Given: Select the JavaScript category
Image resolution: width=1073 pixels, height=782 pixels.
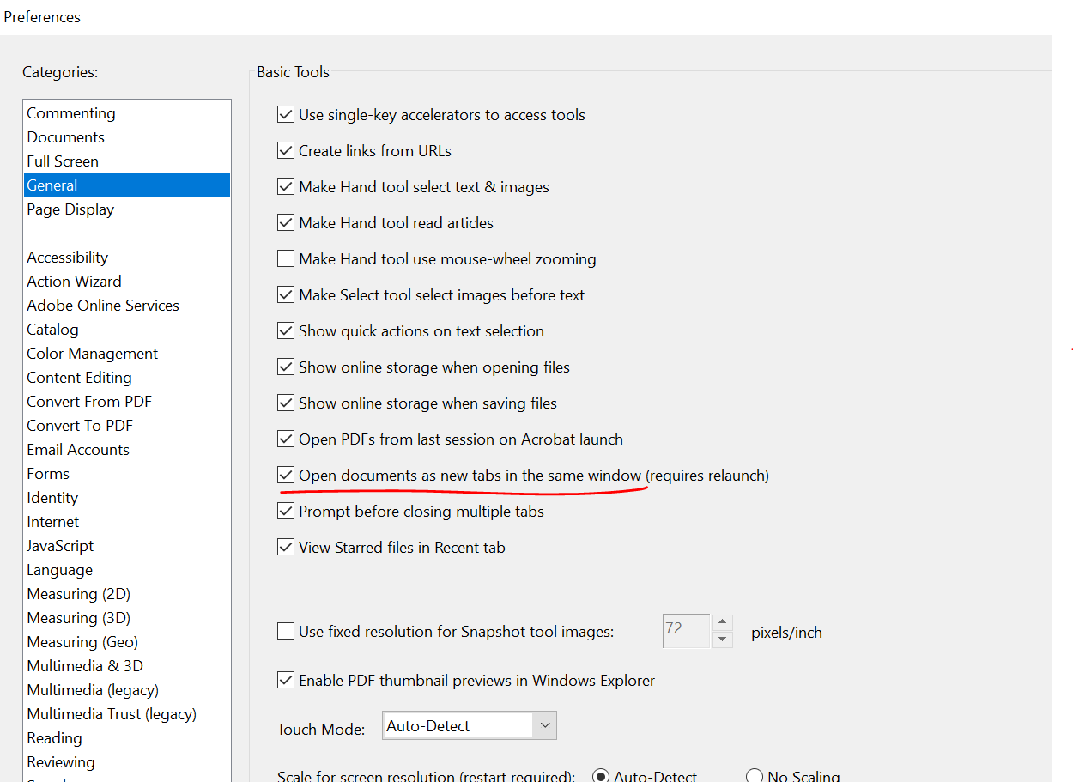Looking at the screenshot, I should (60, 545).
